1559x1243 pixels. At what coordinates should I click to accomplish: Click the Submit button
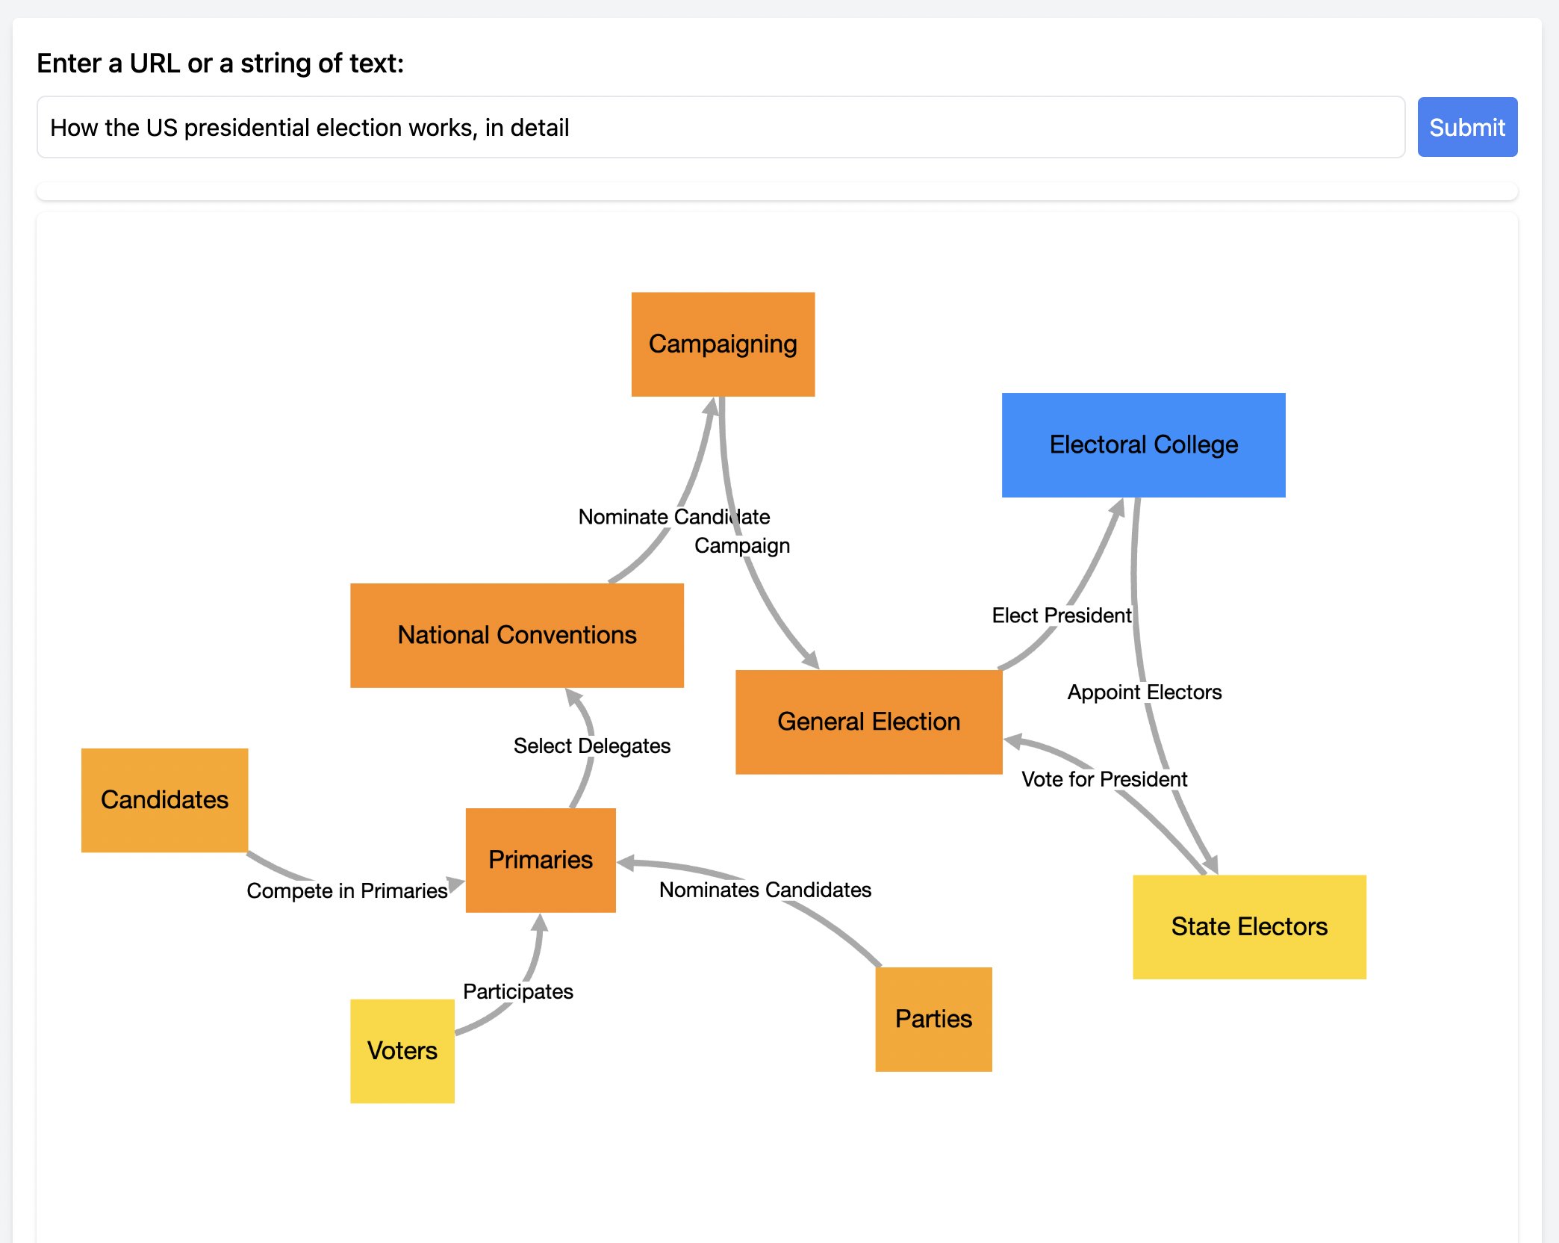coord(1466,127)
